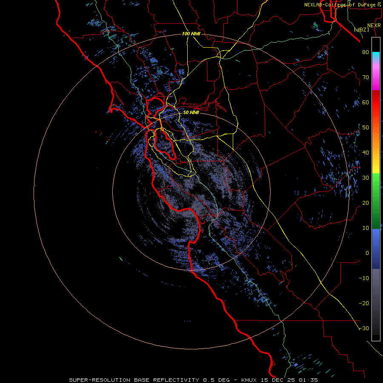Click the 60 value on dBZ scale

(366, 103)
